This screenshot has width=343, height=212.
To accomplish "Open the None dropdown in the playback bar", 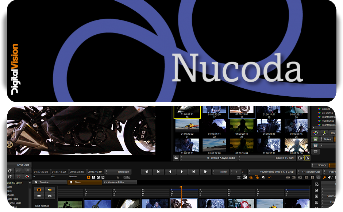I will pos(223,171).
